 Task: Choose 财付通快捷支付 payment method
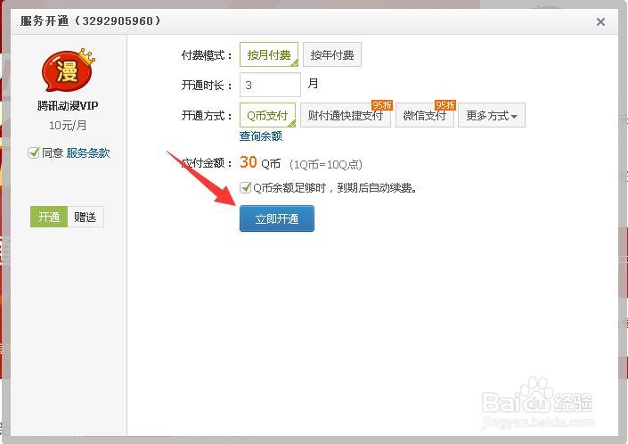[x=346, y=115]
